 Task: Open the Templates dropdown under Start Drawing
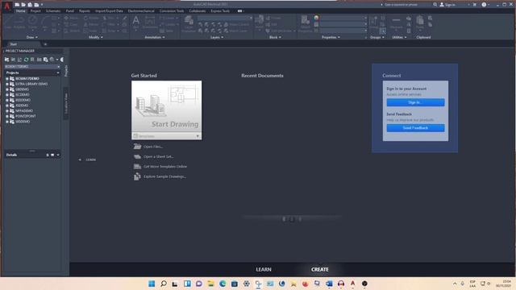pyautogui.click(x=167, y=136)
